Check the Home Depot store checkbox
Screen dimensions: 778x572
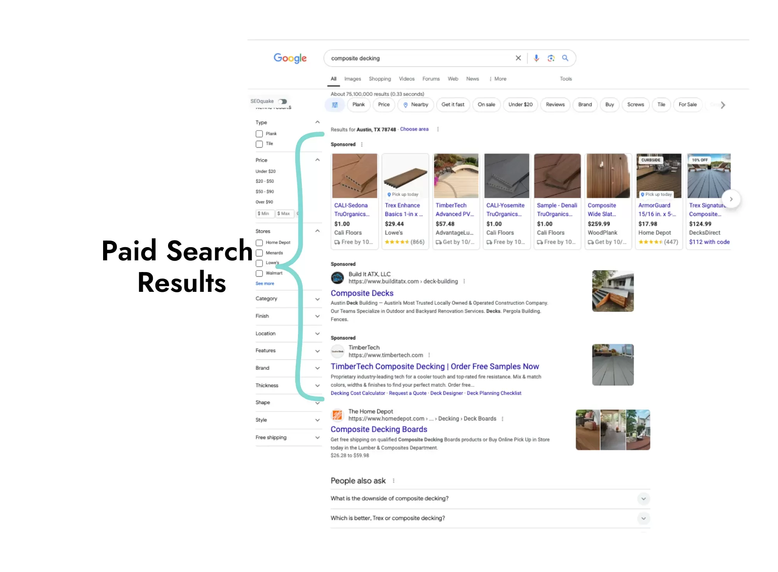[259, 243]
